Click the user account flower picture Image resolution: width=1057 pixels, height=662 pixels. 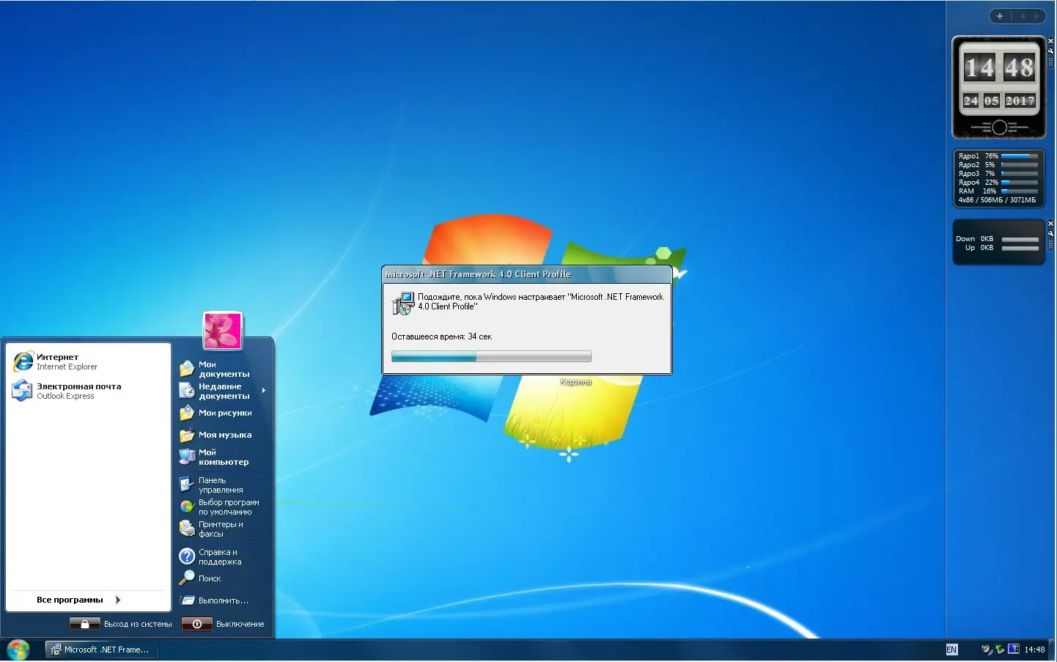coord(222,331)
